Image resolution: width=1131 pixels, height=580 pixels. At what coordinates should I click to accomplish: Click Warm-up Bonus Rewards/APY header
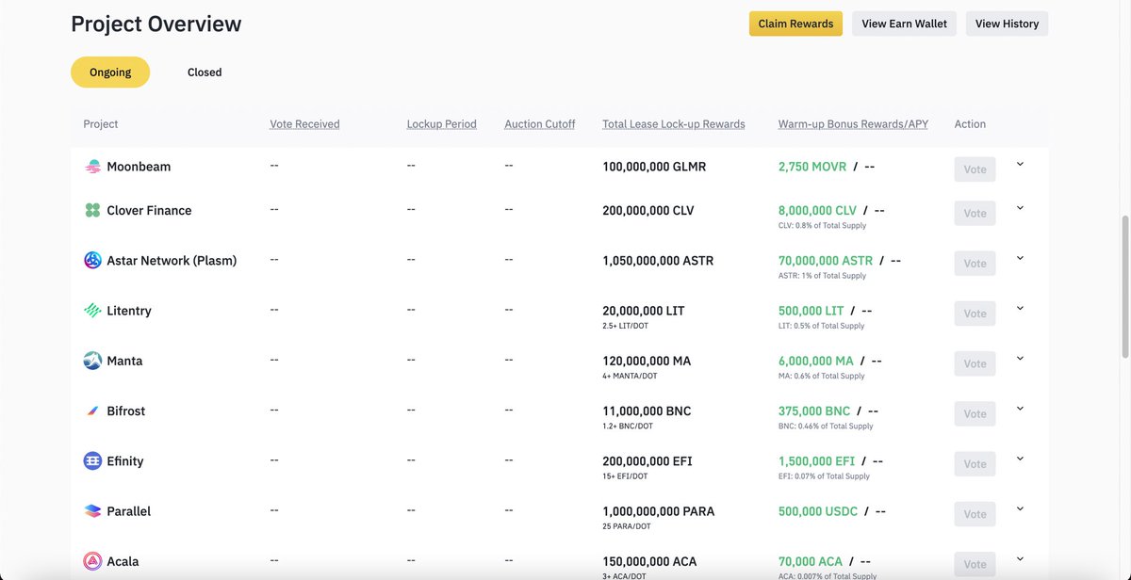point(853,124)
